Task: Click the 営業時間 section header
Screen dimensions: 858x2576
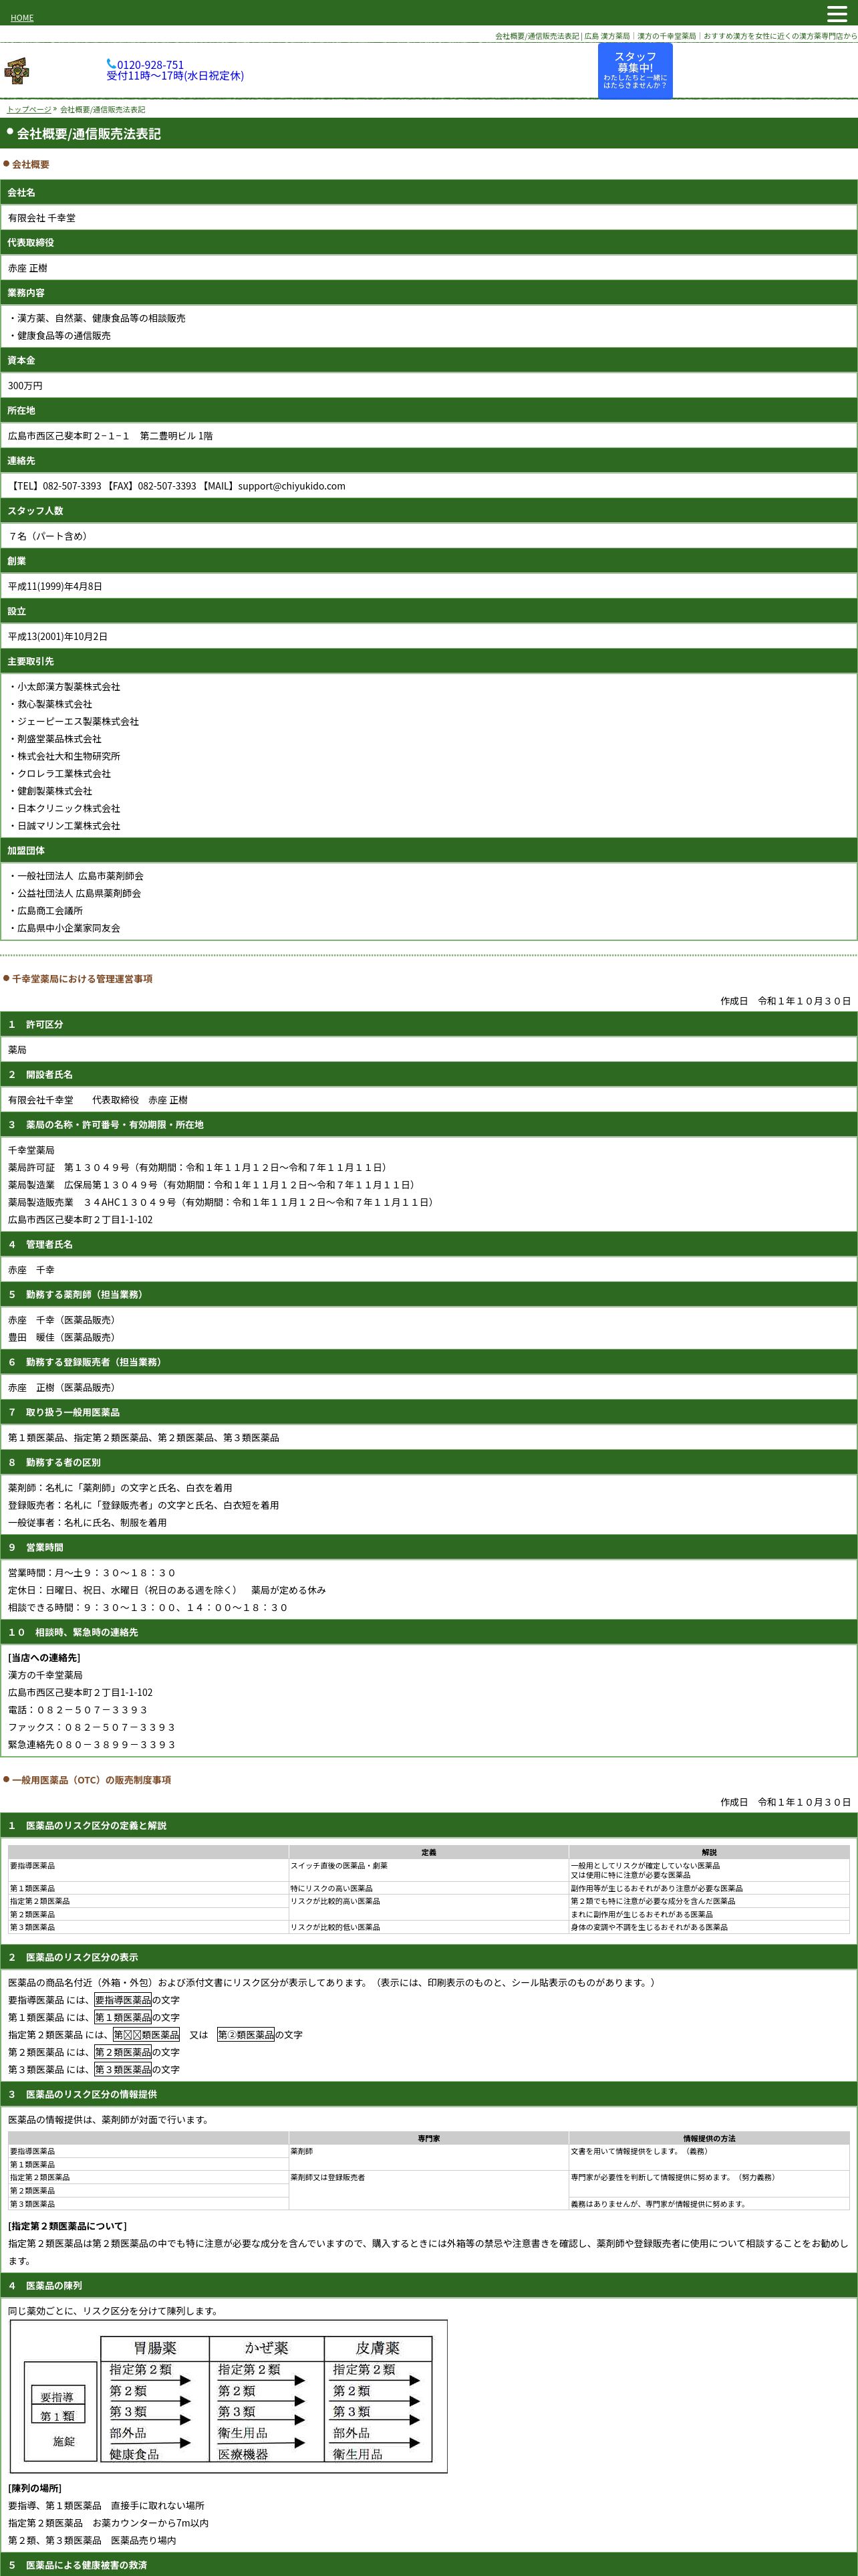Action: click(428, 1547)
